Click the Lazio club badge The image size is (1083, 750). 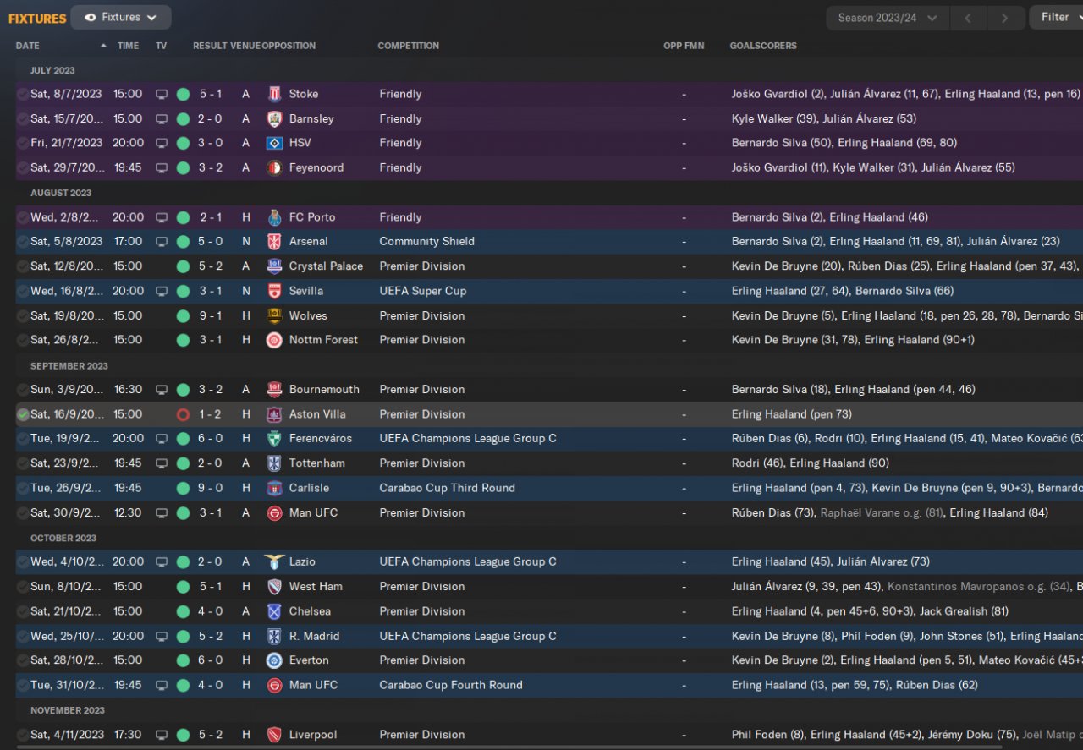click(x=274, y=562)
